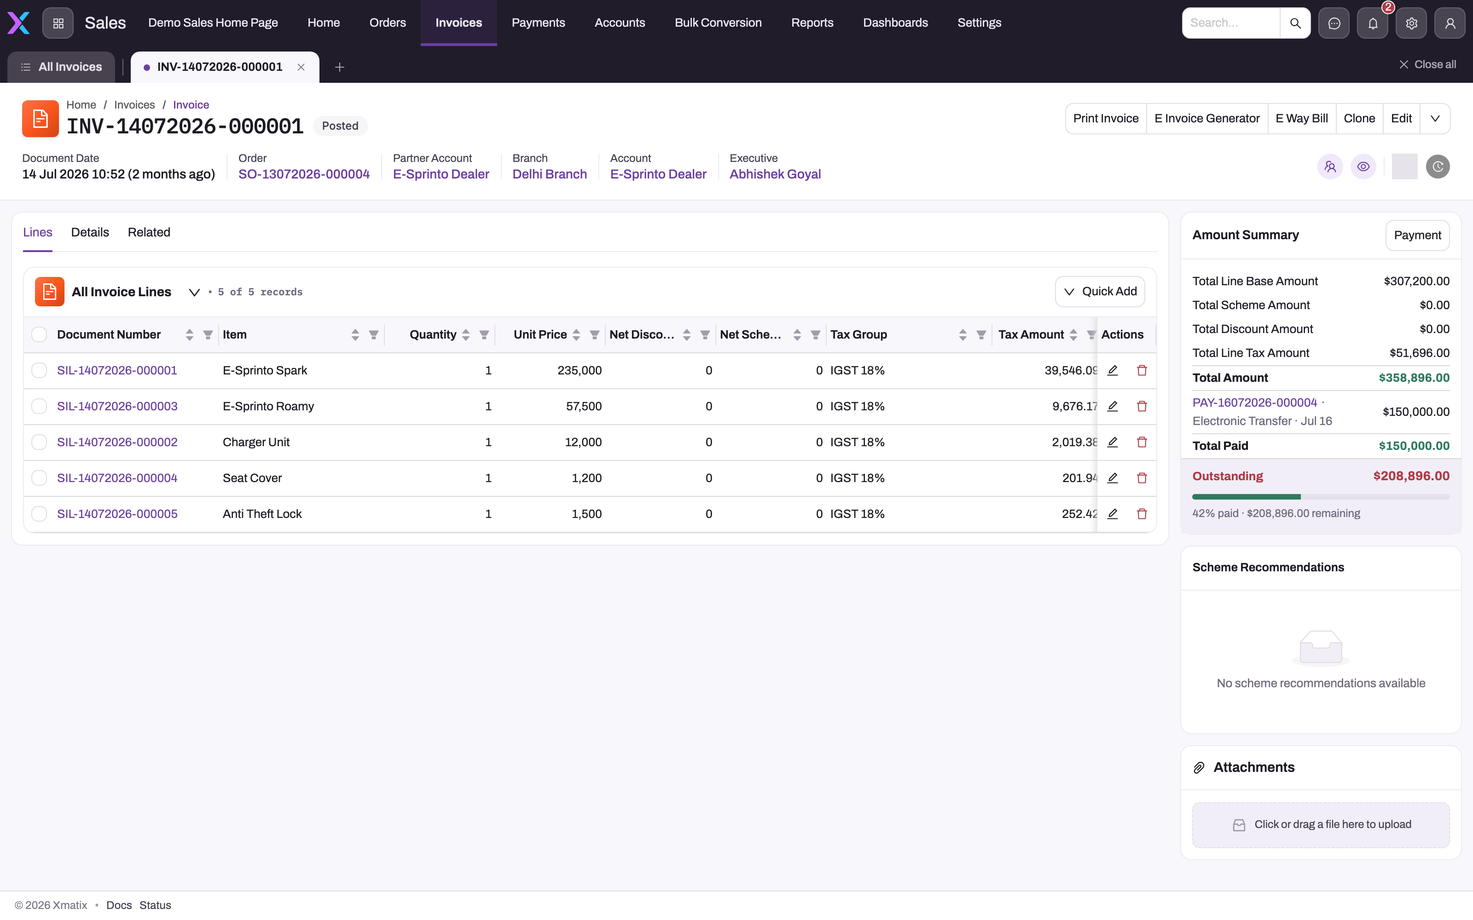This screenshot has width=1473, height=920.
Task: Open the chat messages icon
Action: click(1334, 23)
